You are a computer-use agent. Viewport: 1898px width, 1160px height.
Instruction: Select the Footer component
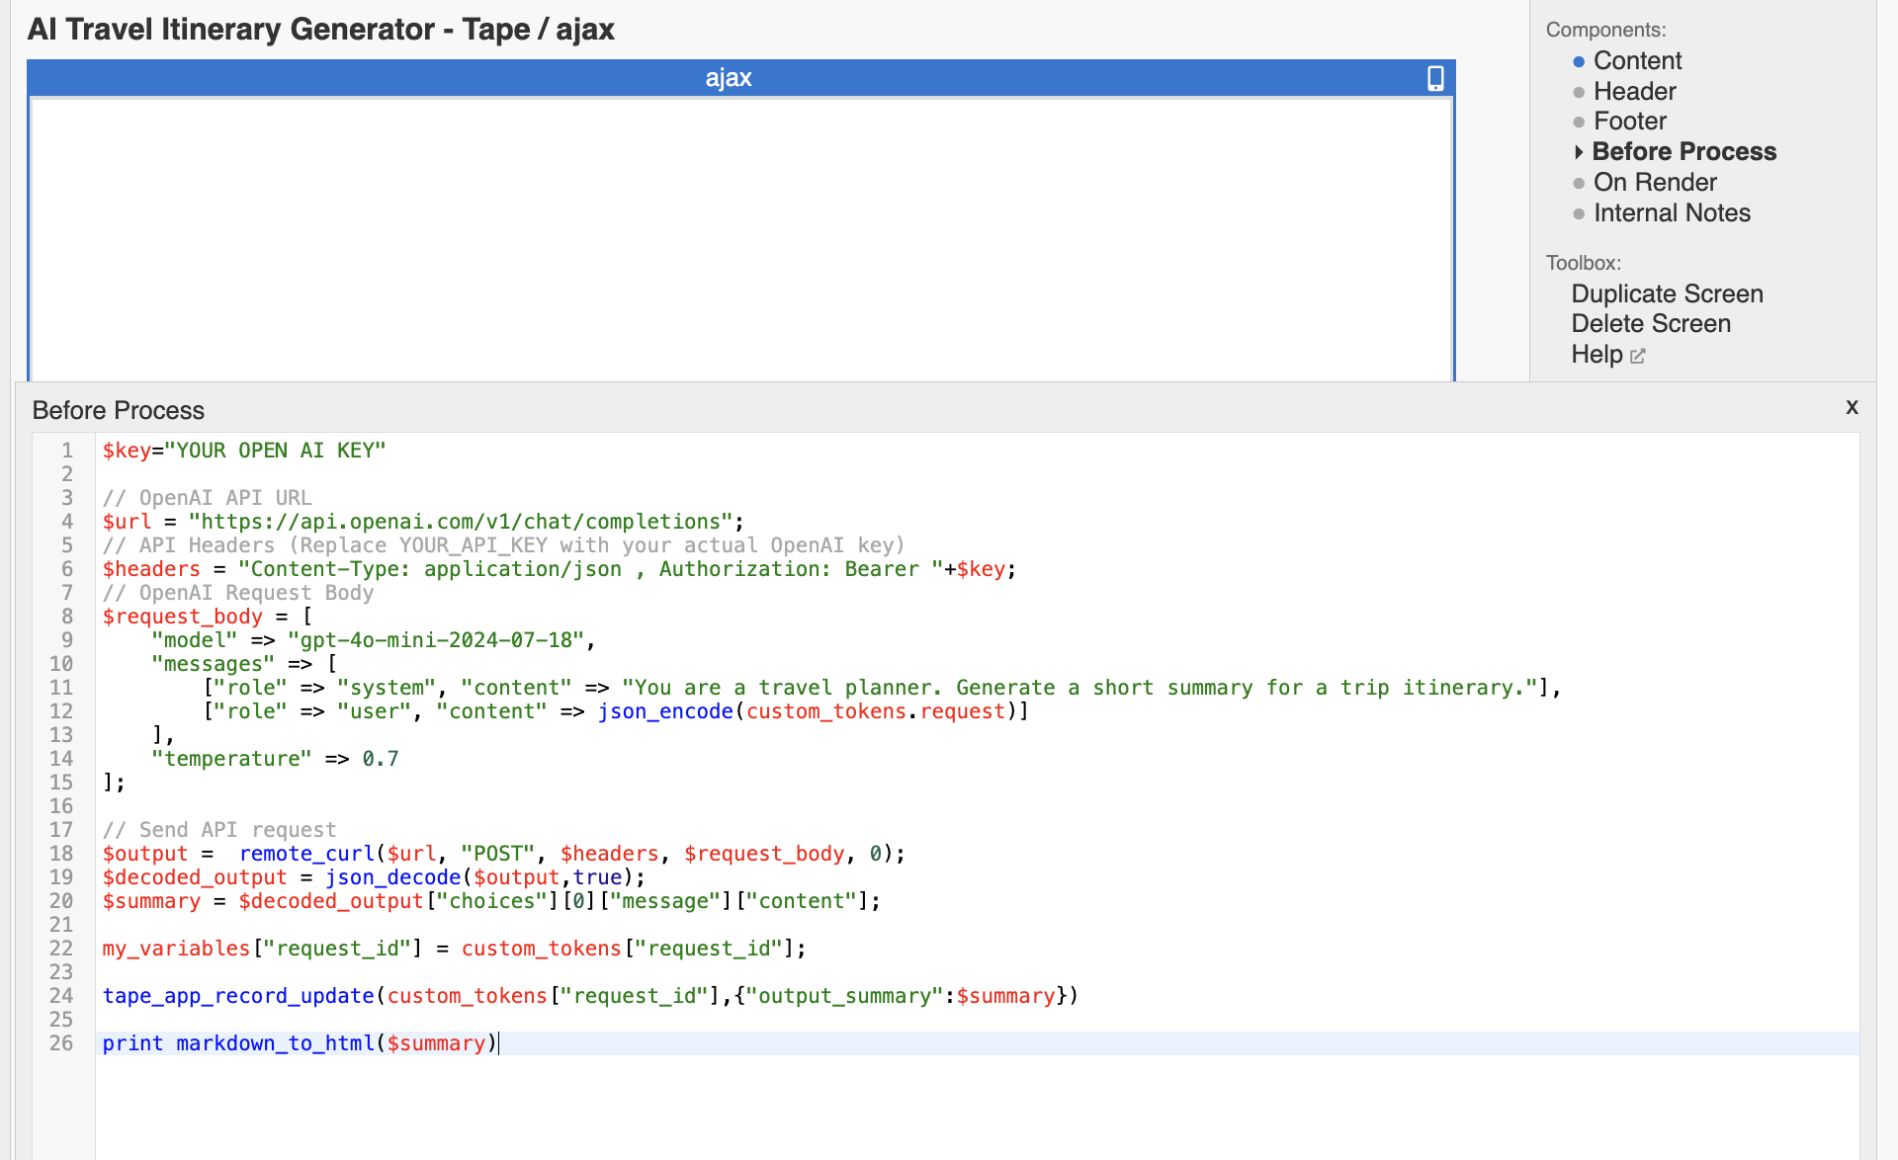pos(1629,122)
